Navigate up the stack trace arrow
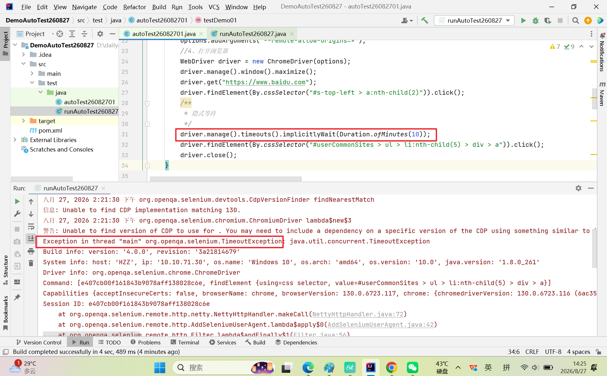Viewport: 607px width, 376px height. (x=31, y=201)
